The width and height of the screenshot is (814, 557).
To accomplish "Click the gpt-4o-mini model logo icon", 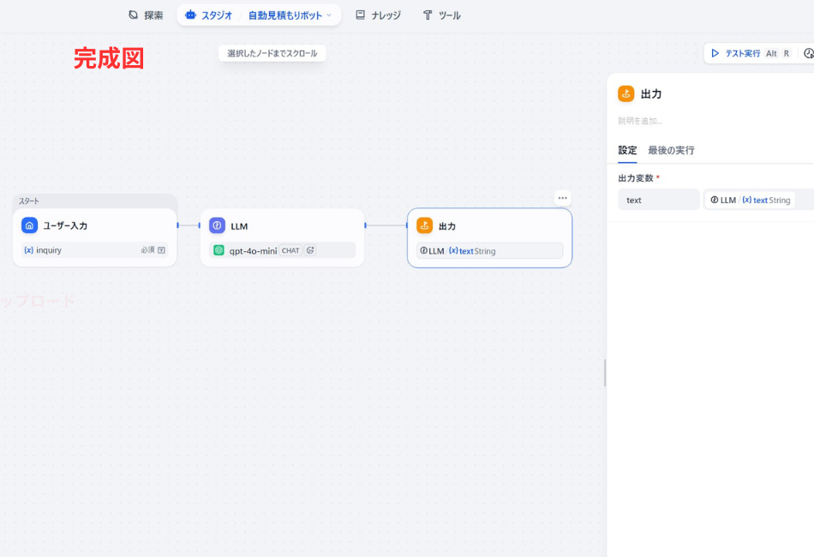I will coord(219,250).
